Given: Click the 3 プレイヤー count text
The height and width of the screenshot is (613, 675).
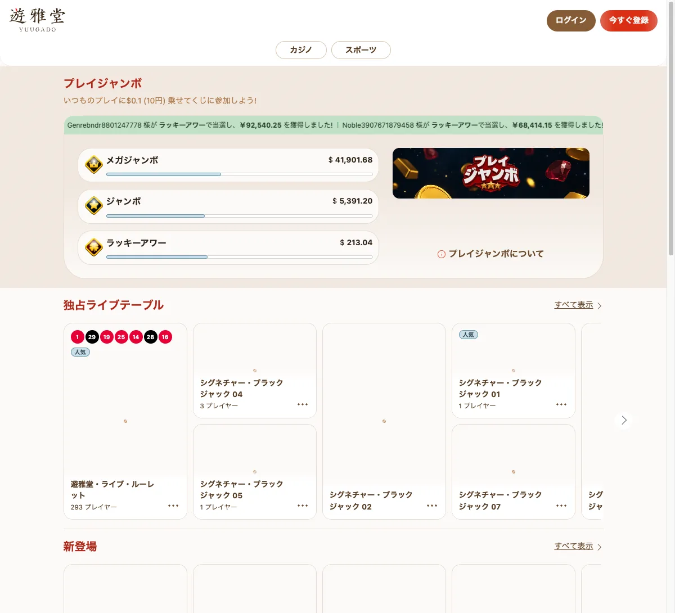Looking at the screenshot, I should click(219, 406).
